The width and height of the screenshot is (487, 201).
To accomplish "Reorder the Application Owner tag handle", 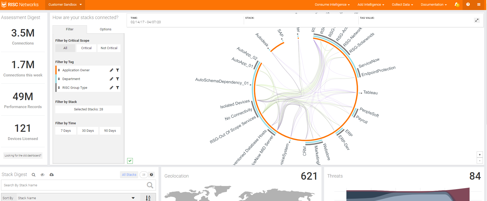I will [x=59, y=70].
